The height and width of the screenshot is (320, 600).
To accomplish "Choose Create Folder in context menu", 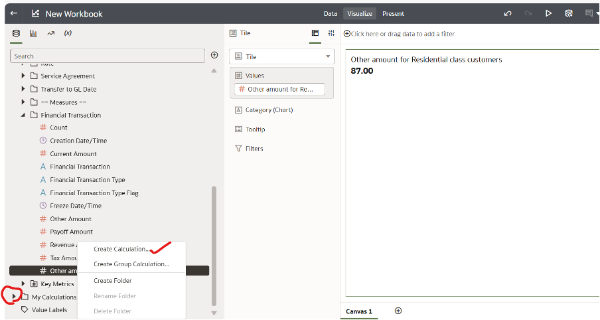I will [113, 281].
